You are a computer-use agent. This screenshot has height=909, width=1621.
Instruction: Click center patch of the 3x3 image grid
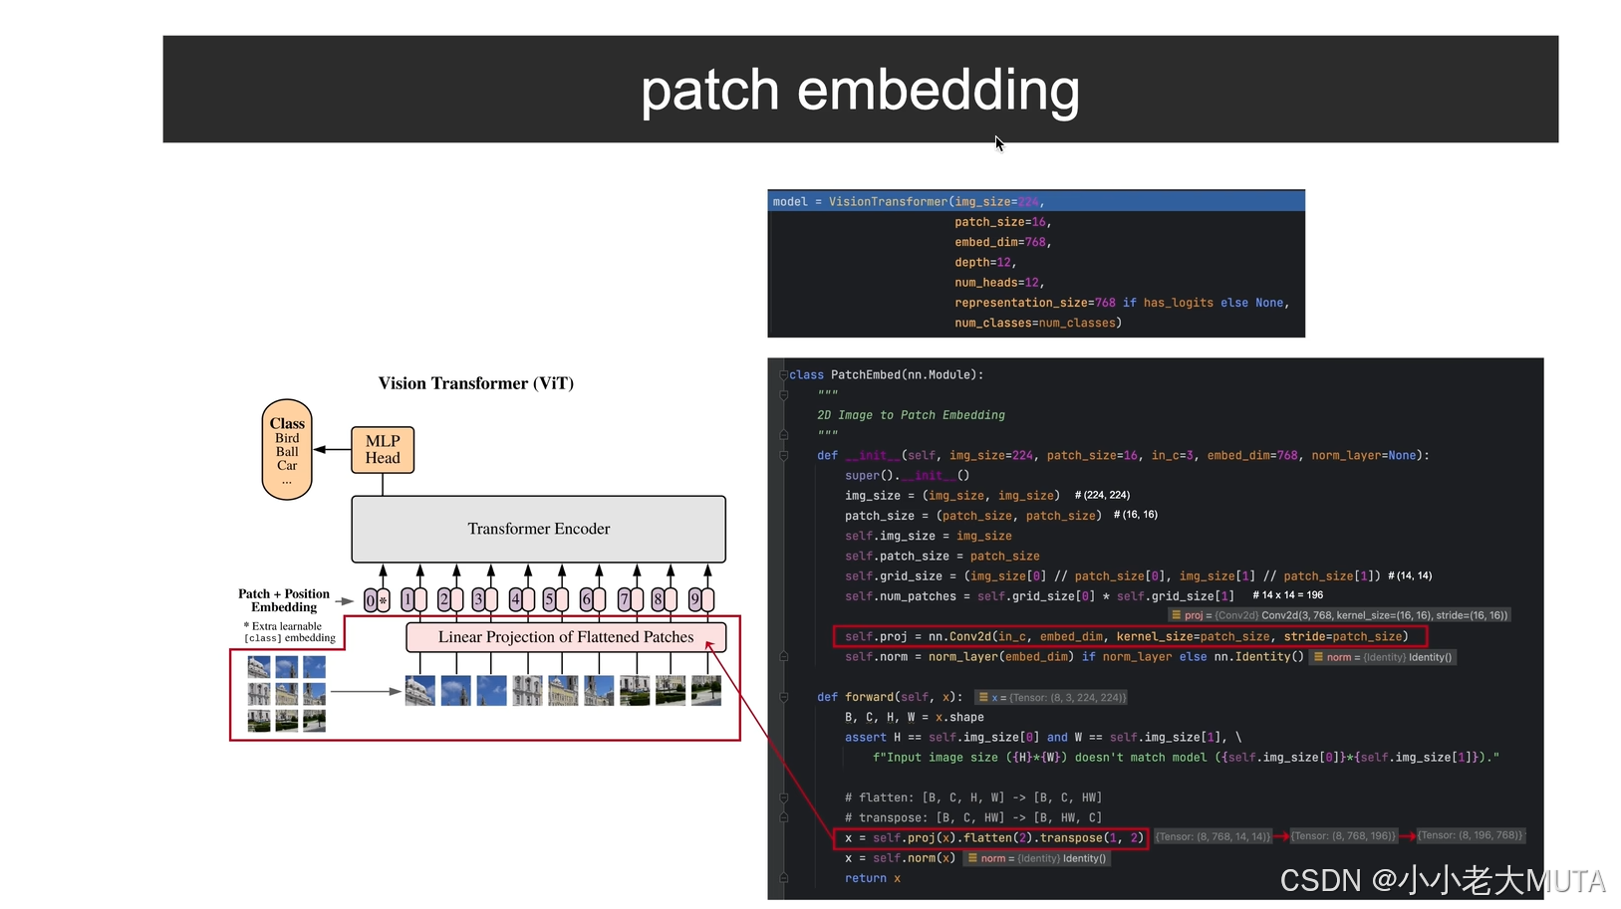pos(287,693)
